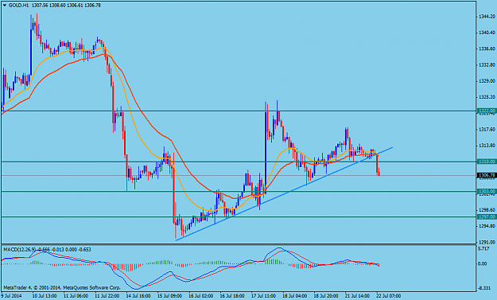Viewport: 497px width, 300px height.
Task: Click the 1336.60 price scale value
Action: [x=487, y=49]
